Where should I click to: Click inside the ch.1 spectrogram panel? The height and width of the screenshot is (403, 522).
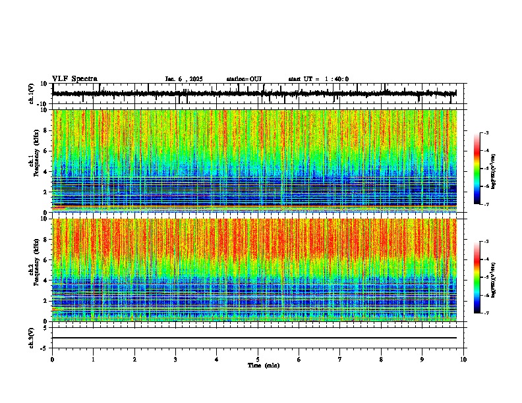click(x=254, y=161)
